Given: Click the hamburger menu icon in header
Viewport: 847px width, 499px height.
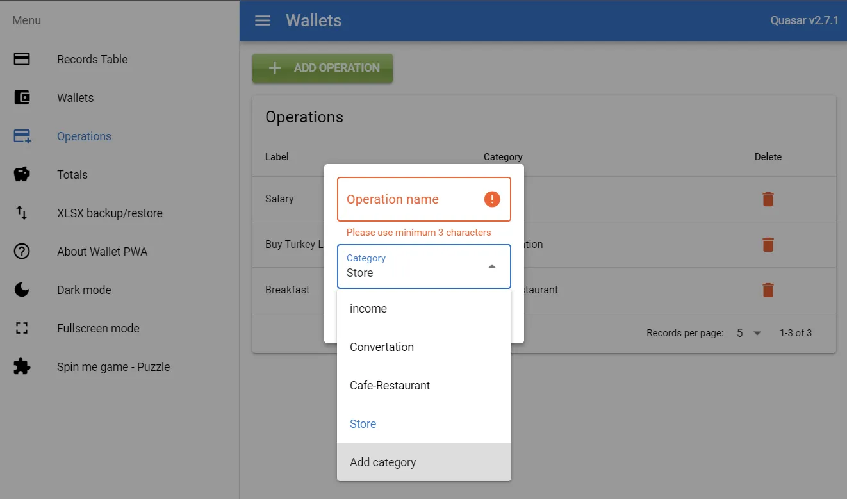Looking at the screenshot, I should click(262, 20).
